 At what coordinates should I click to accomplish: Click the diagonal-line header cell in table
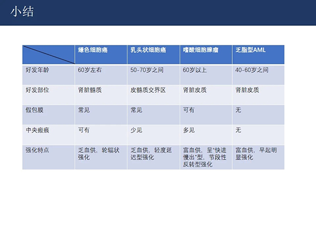tap(48, 55)
